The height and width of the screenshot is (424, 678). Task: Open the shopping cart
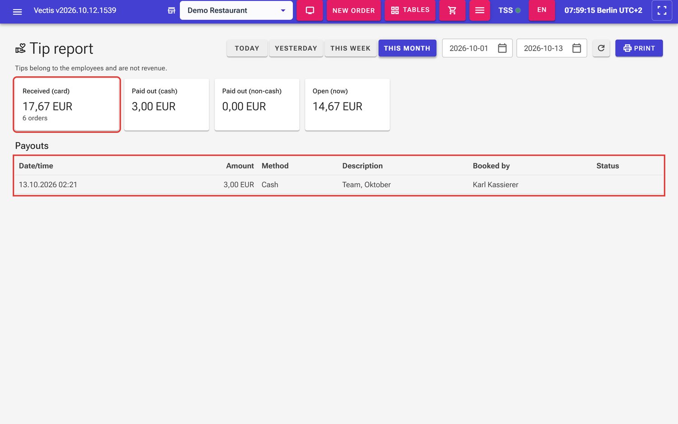tap(452, 10)
